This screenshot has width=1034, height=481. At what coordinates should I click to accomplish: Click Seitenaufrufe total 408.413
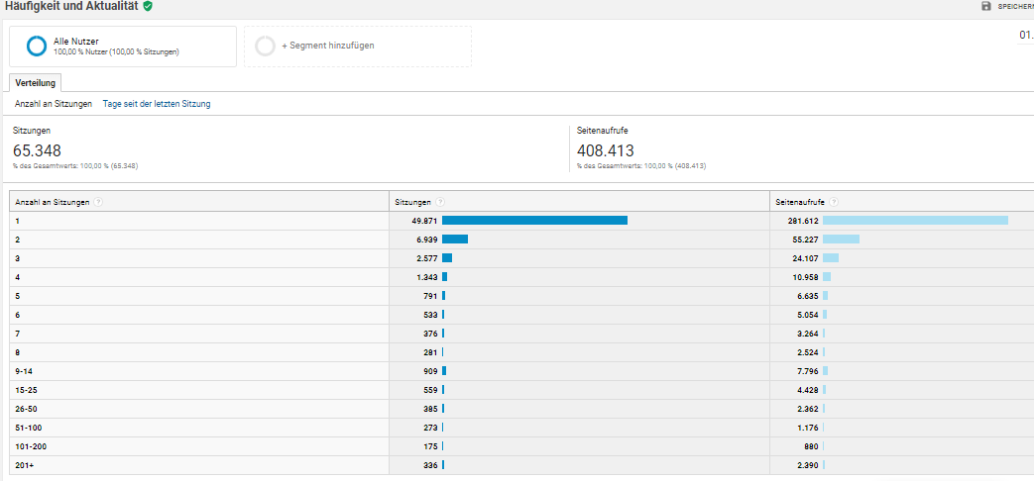point(606,150)
